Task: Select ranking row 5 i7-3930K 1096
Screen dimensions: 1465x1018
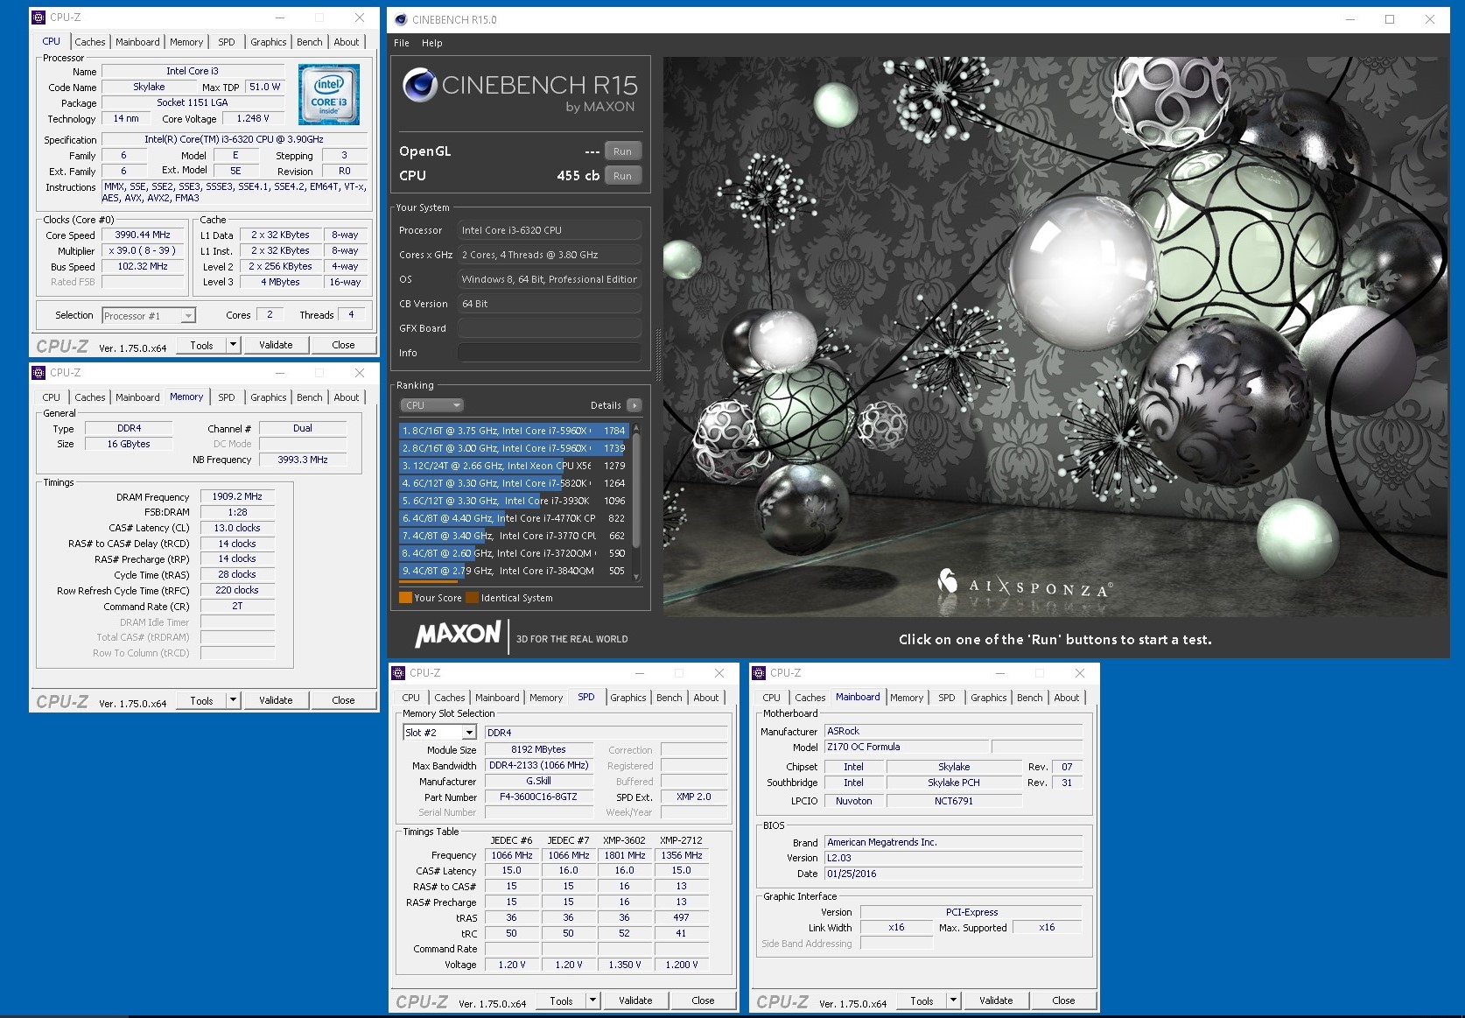Action: [514, 501]
